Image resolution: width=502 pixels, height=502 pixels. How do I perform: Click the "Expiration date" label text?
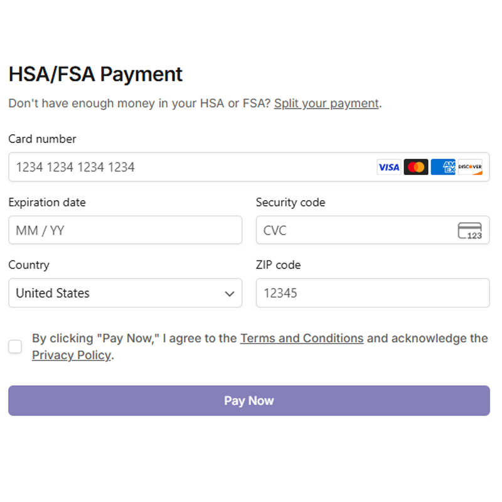47,202
